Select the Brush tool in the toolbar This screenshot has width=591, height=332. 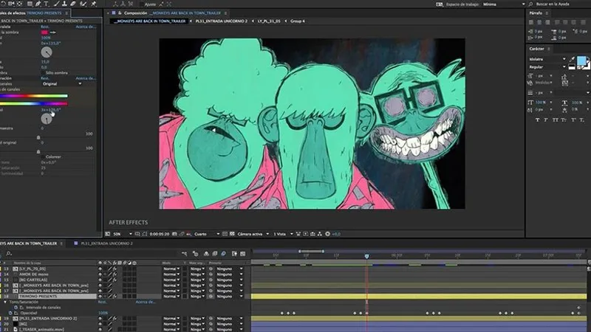pos(56,4)
